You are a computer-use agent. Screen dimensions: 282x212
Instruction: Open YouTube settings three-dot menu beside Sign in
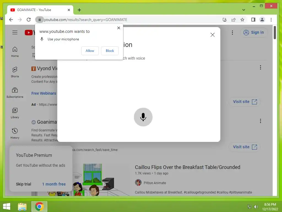point(232,33)
